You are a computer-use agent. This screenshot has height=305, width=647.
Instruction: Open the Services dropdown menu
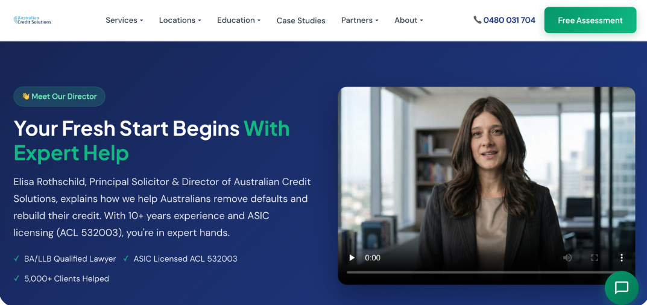(124, 20)
